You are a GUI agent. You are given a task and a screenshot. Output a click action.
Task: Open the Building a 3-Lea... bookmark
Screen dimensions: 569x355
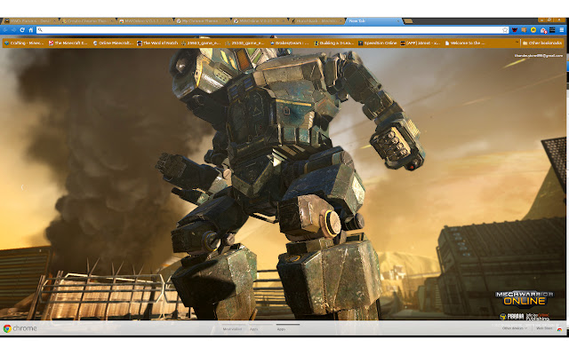click(333, 43)
